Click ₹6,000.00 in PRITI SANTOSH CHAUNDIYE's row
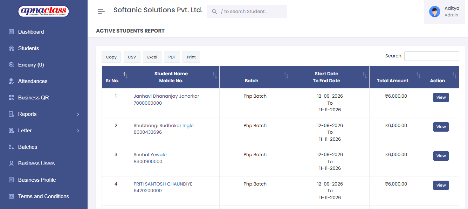The image size is (468, 209). pos(396,184)
